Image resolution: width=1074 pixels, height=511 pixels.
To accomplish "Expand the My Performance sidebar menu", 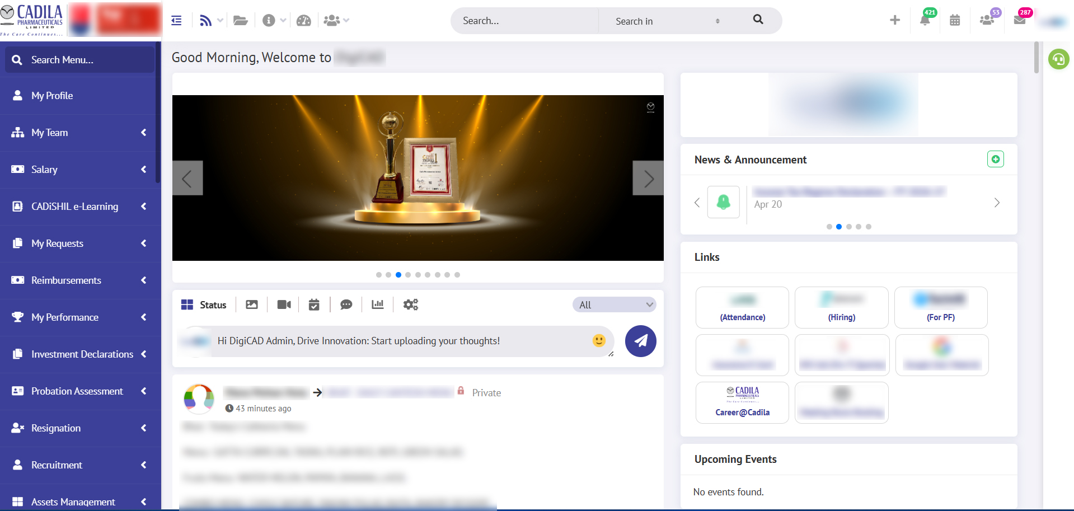I will pyautogui.click(x=80, y=317).
